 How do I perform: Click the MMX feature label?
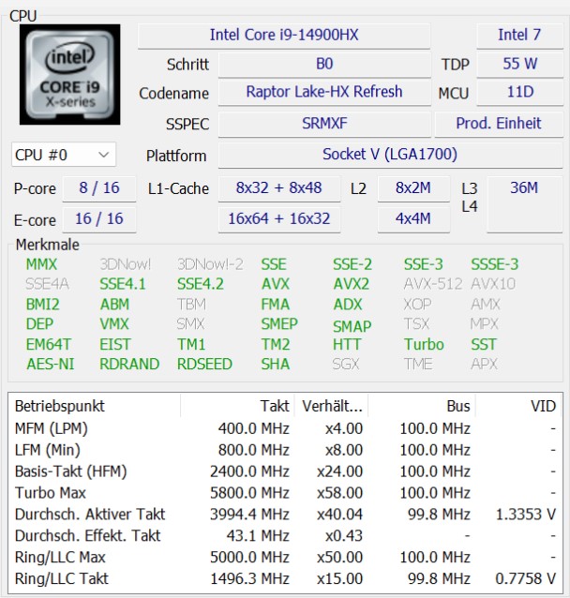coord(41,264)
